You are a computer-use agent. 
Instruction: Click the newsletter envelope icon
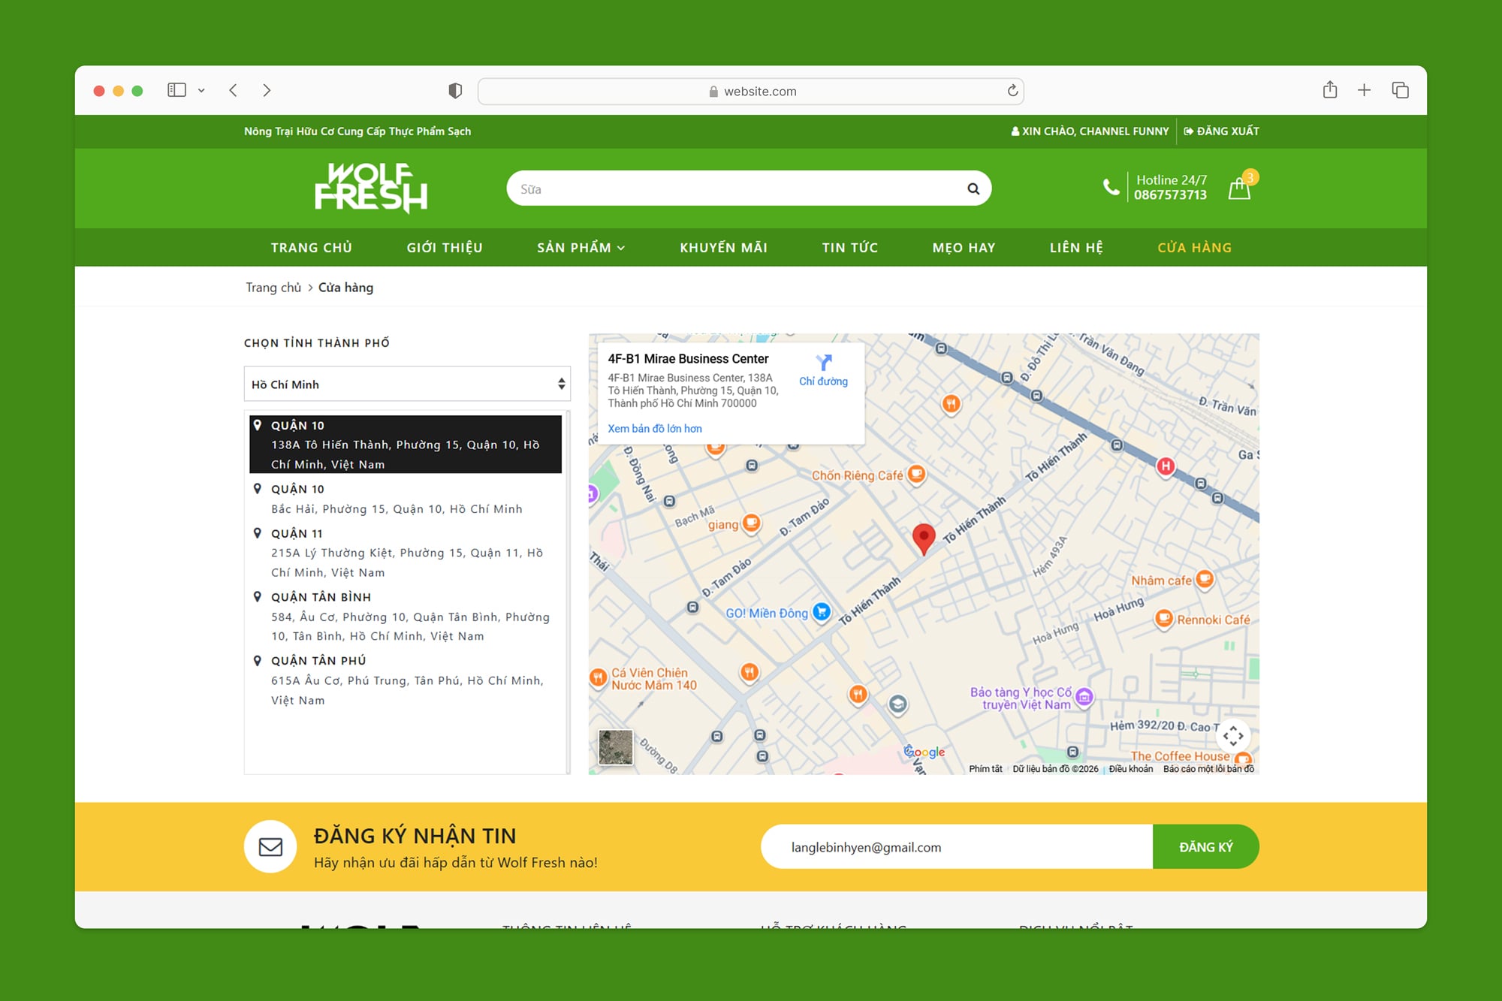click(270, 846)
